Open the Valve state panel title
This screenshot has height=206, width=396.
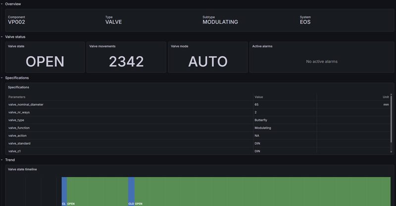16,46
